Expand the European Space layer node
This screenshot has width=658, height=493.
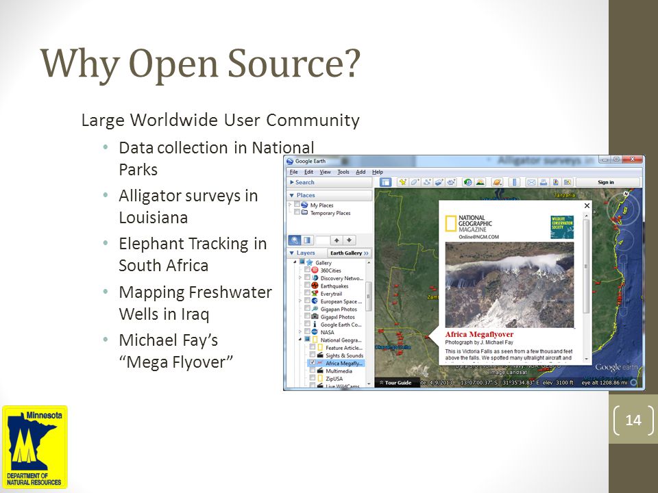(x=300, y=301)
